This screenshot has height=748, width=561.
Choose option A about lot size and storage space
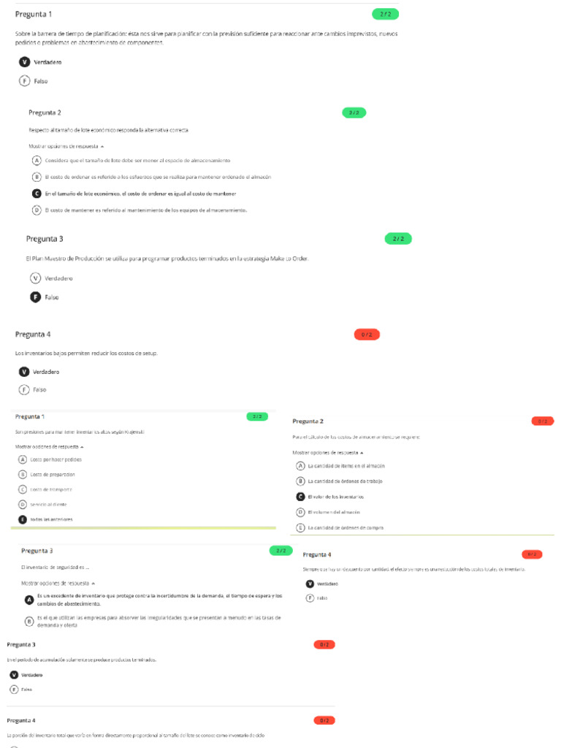click(37, 160)
